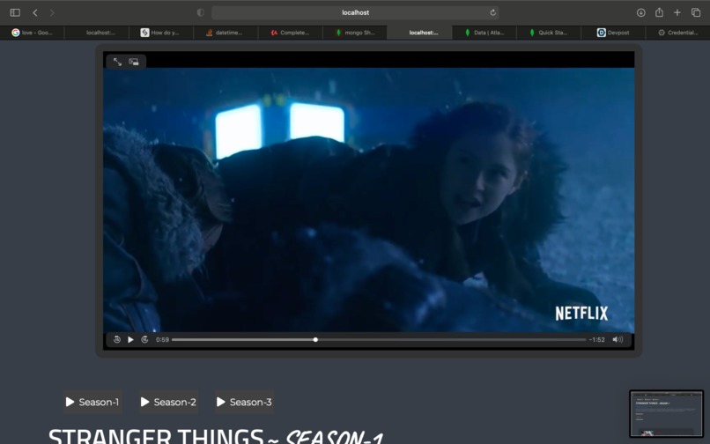Image resolution: width=710 pixels, height=444 pixels.
Task: Show Safari downloads
Action: 640,12
